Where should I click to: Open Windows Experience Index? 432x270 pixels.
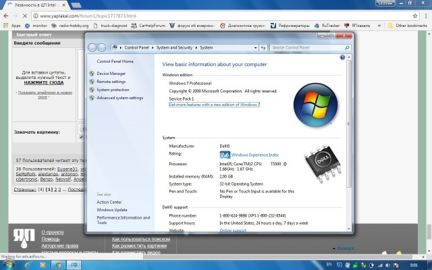(x=255, y=155)
